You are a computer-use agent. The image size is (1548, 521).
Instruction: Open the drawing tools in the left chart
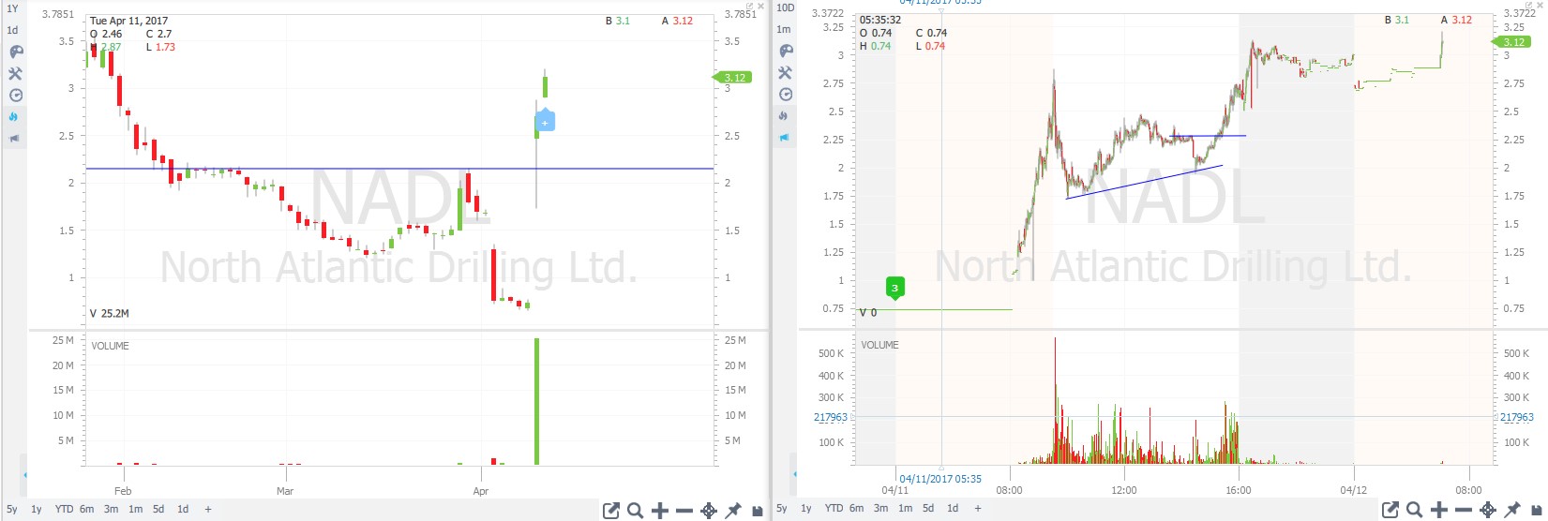[x=15, y=73]
